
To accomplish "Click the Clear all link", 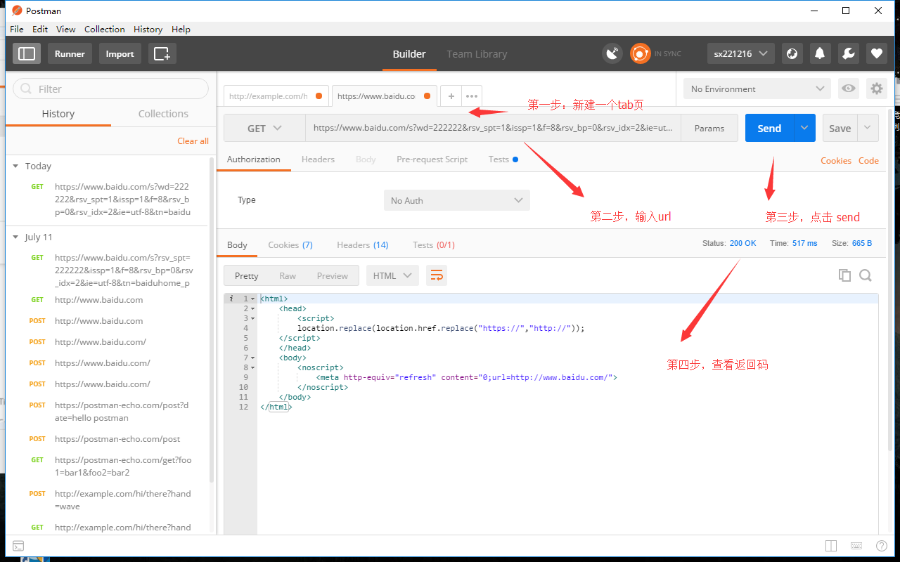I will pos(193,141).
